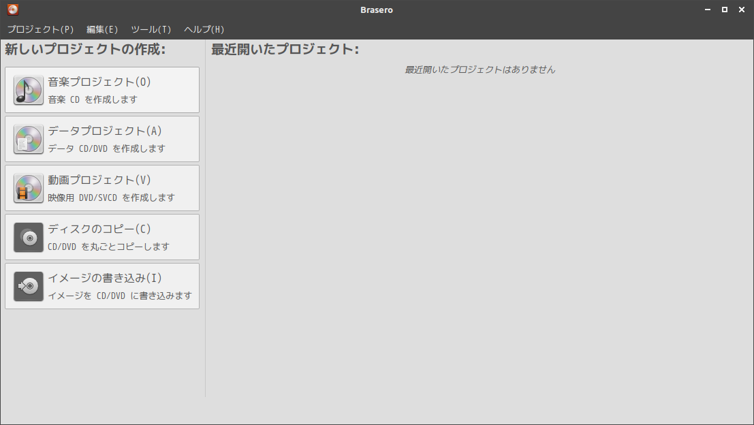754x425 pixels.
Task: Click the film disc icon for 動画プロジェクト
Action: [29, 188]
